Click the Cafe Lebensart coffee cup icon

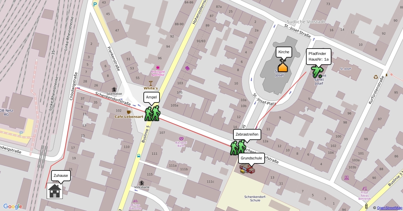(x=129, y=112)
